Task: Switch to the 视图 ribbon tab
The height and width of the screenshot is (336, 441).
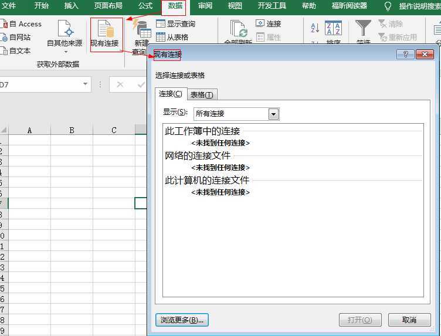Action: [x=235, y=6]
